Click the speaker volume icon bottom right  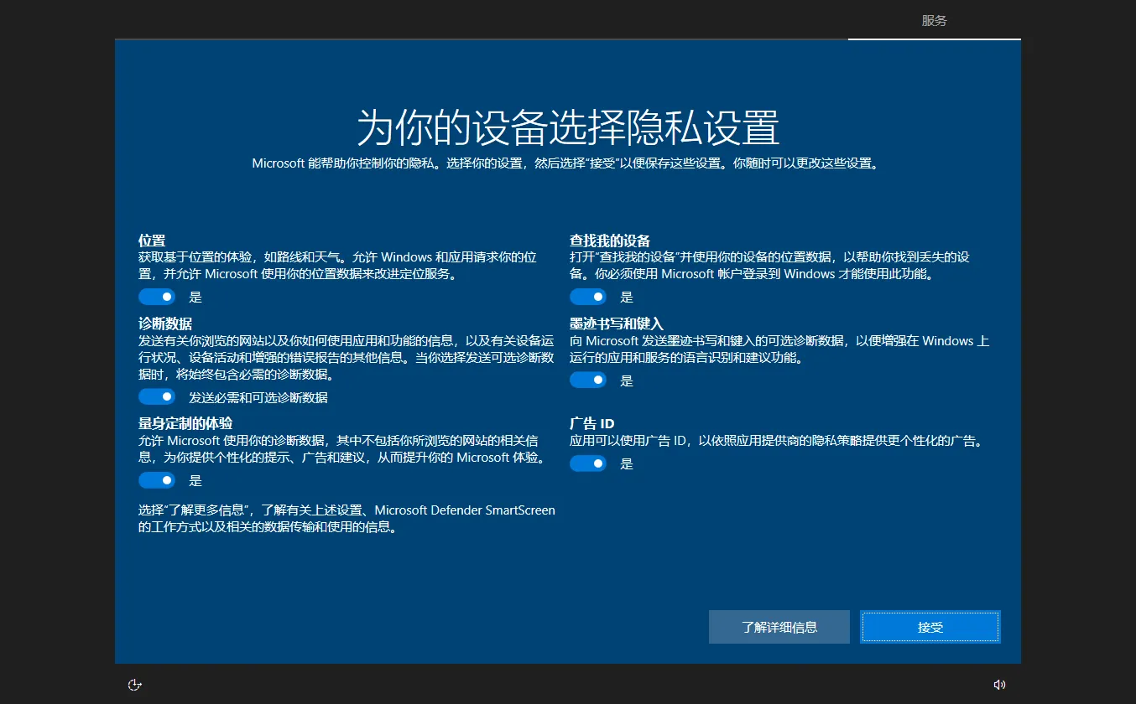[1000, 685]
